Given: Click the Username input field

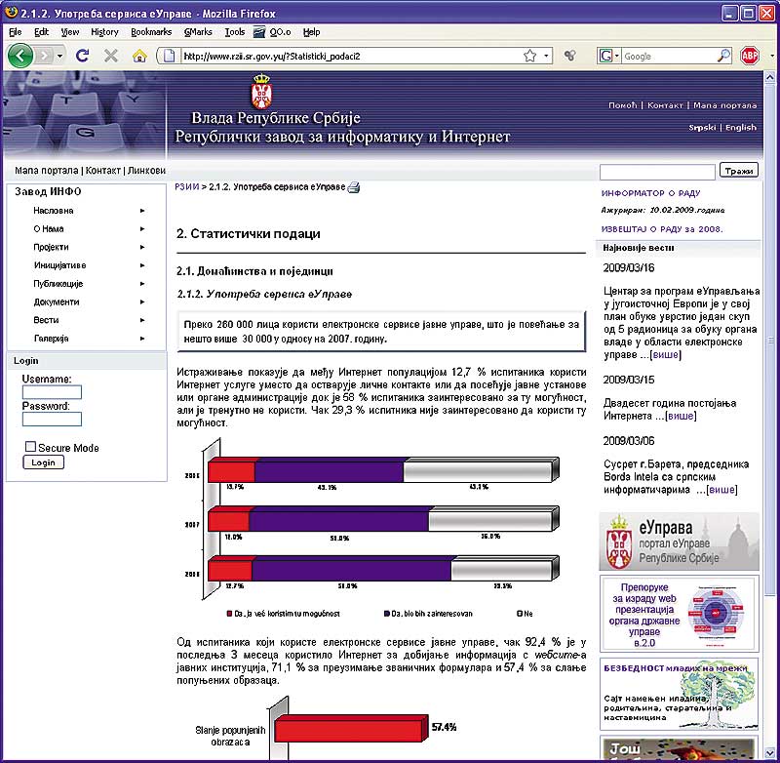Looking at the screenshot, I should coord(52,392).
